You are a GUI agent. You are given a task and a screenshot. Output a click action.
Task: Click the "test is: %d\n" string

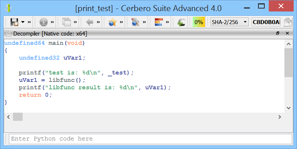[72, 73]
